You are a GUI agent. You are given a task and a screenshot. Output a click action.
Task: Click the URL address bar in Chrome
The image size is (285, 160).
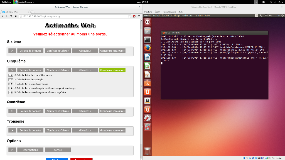click(72, 16)
